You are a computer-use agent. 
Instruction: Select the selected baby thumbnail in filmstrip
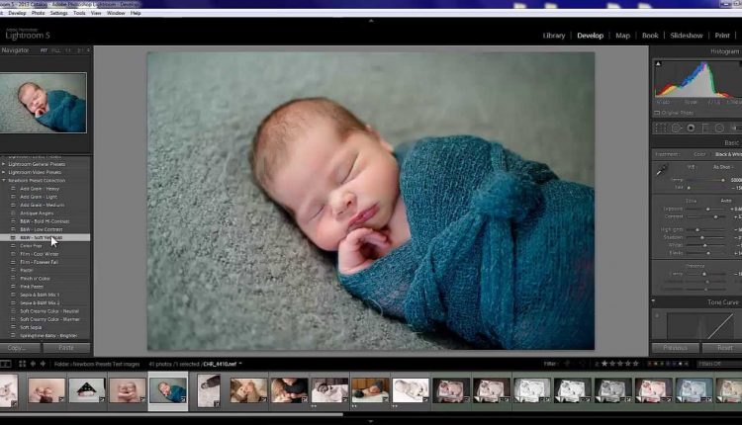tap(168, 390)
